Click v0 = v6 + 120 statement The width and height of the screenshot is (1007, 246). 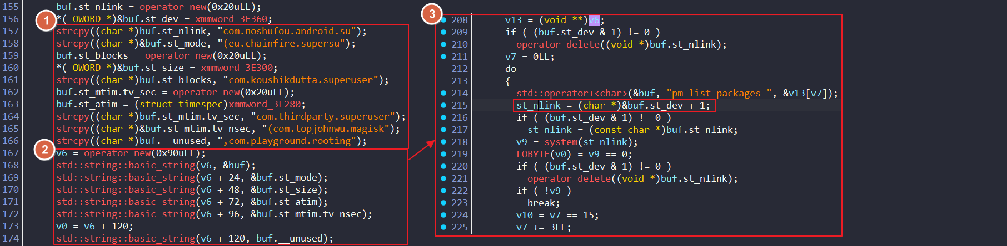tap(95, 226)
